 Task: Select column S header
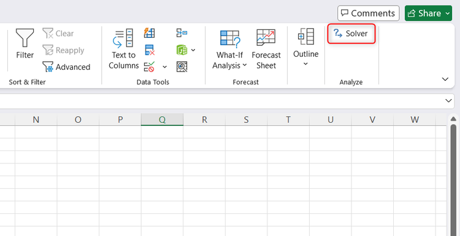(246, 120)
